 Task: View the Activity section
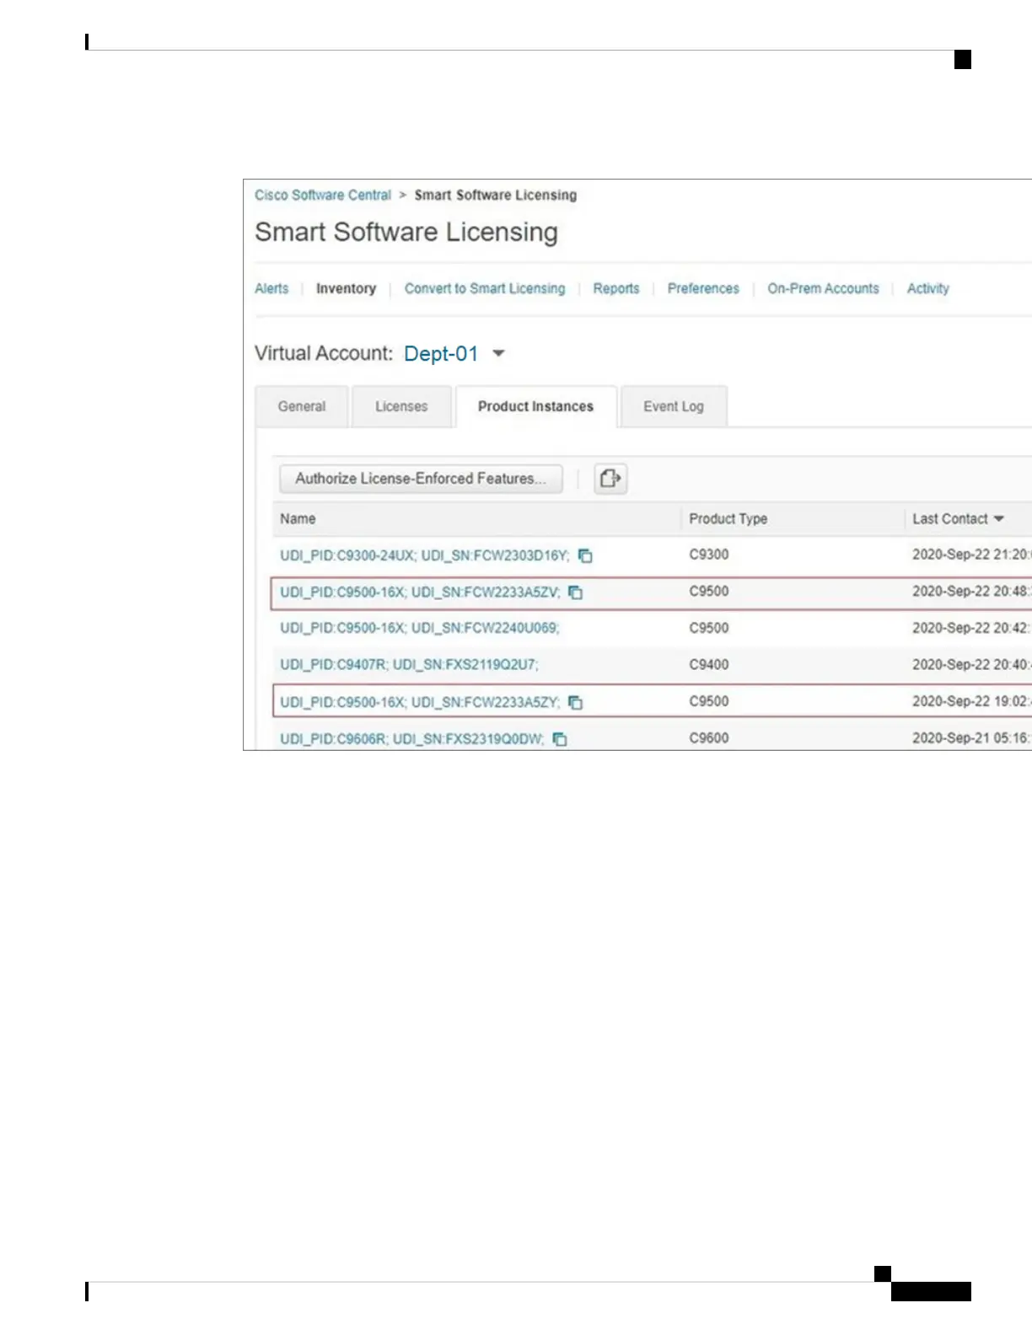tap(928, 288)
